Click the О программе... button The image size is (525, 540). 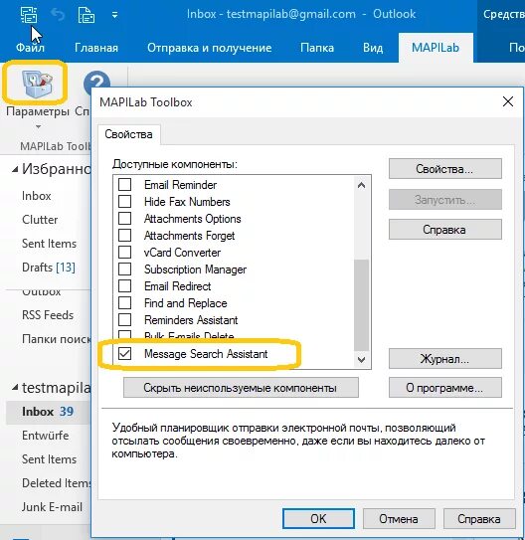444,388
